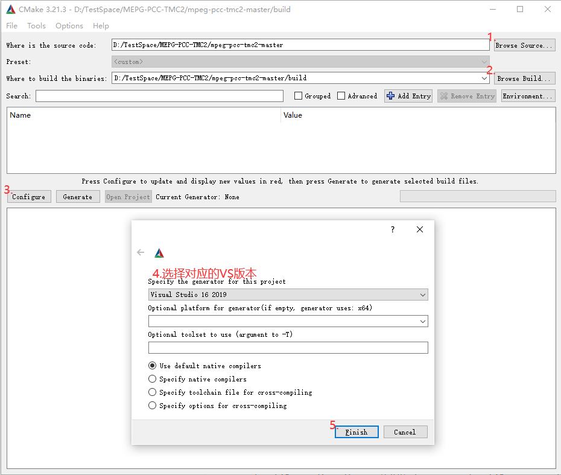Click the Open Project button
Viewport: 561px width, 475px height.
point(128,197)
